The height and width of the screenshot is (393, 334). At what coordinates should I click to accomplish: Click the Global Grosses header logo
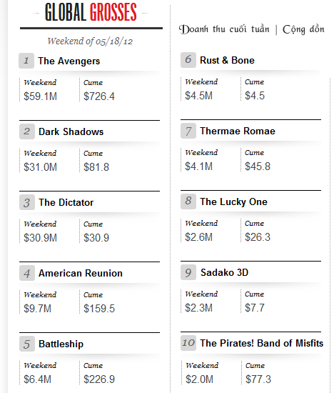pyautogui.click(x=91, y=12)
